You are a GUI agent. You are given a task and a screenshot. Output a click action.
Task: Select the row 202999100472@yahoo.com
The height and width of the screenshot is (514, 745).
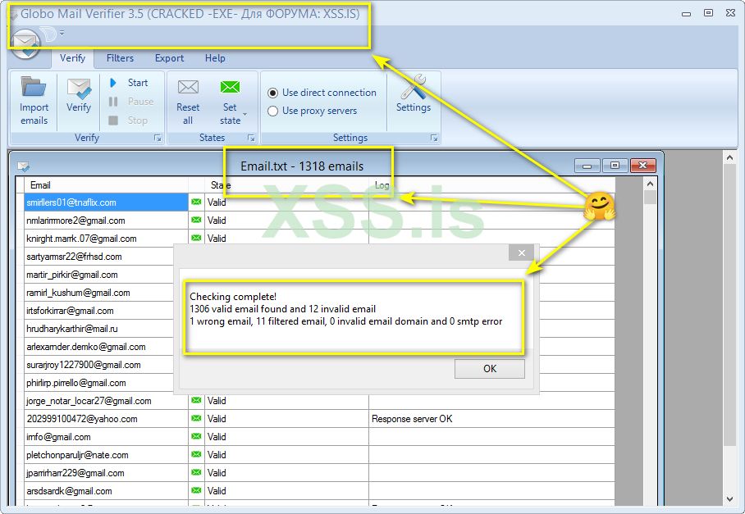(x=106, y=419)
